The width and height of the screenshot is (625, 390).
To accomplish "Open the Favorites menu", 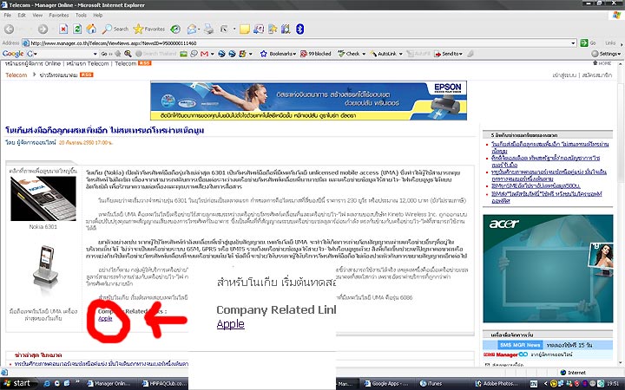I will [x=59, y=15].
